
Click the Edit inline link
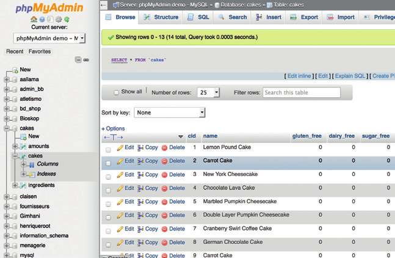[299, 76]
